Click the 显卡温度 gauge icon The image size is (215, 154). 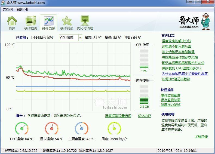51,128
